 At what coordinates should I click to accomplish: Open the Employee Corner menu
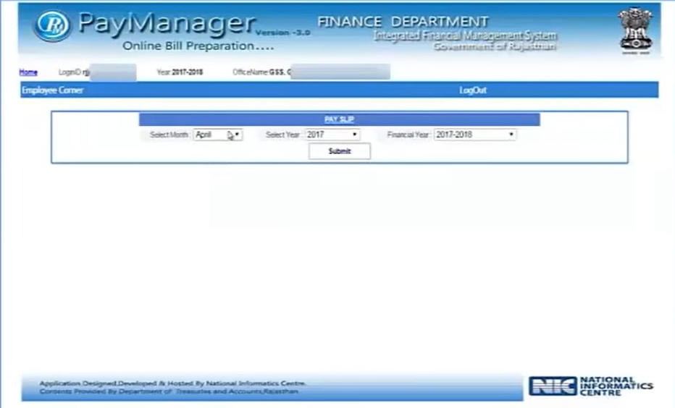click(53, 90)
